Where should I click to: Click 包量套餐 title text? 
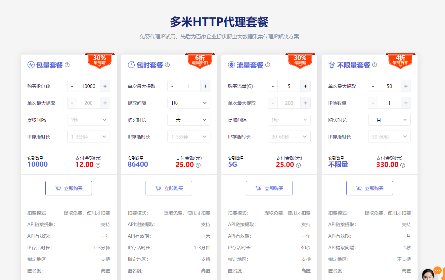tap(50, 65)
